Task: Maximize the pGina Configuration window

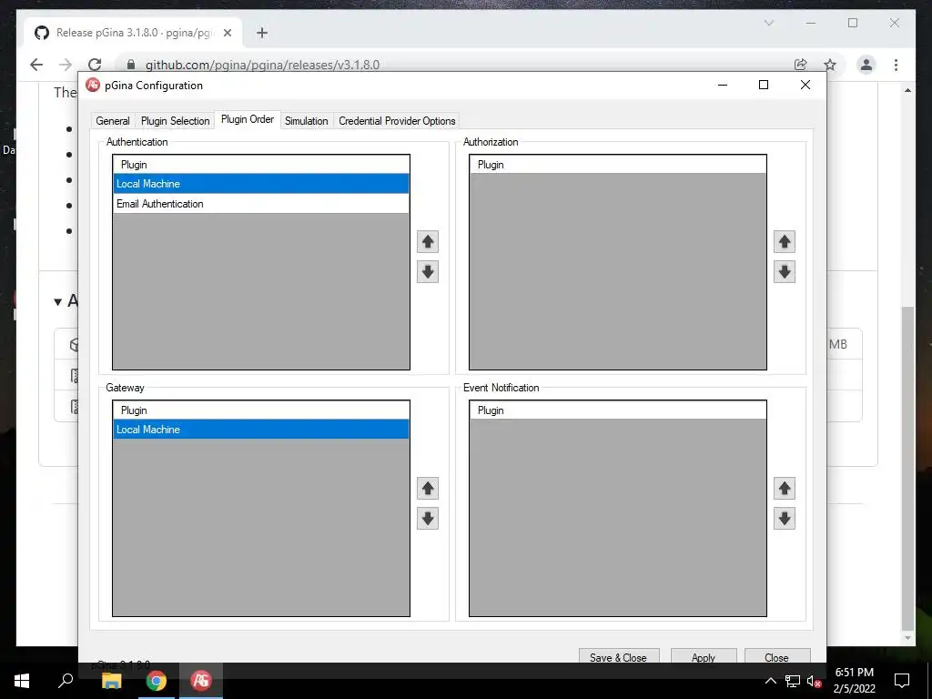Action: pyautogui.click(x=764, y=85)
